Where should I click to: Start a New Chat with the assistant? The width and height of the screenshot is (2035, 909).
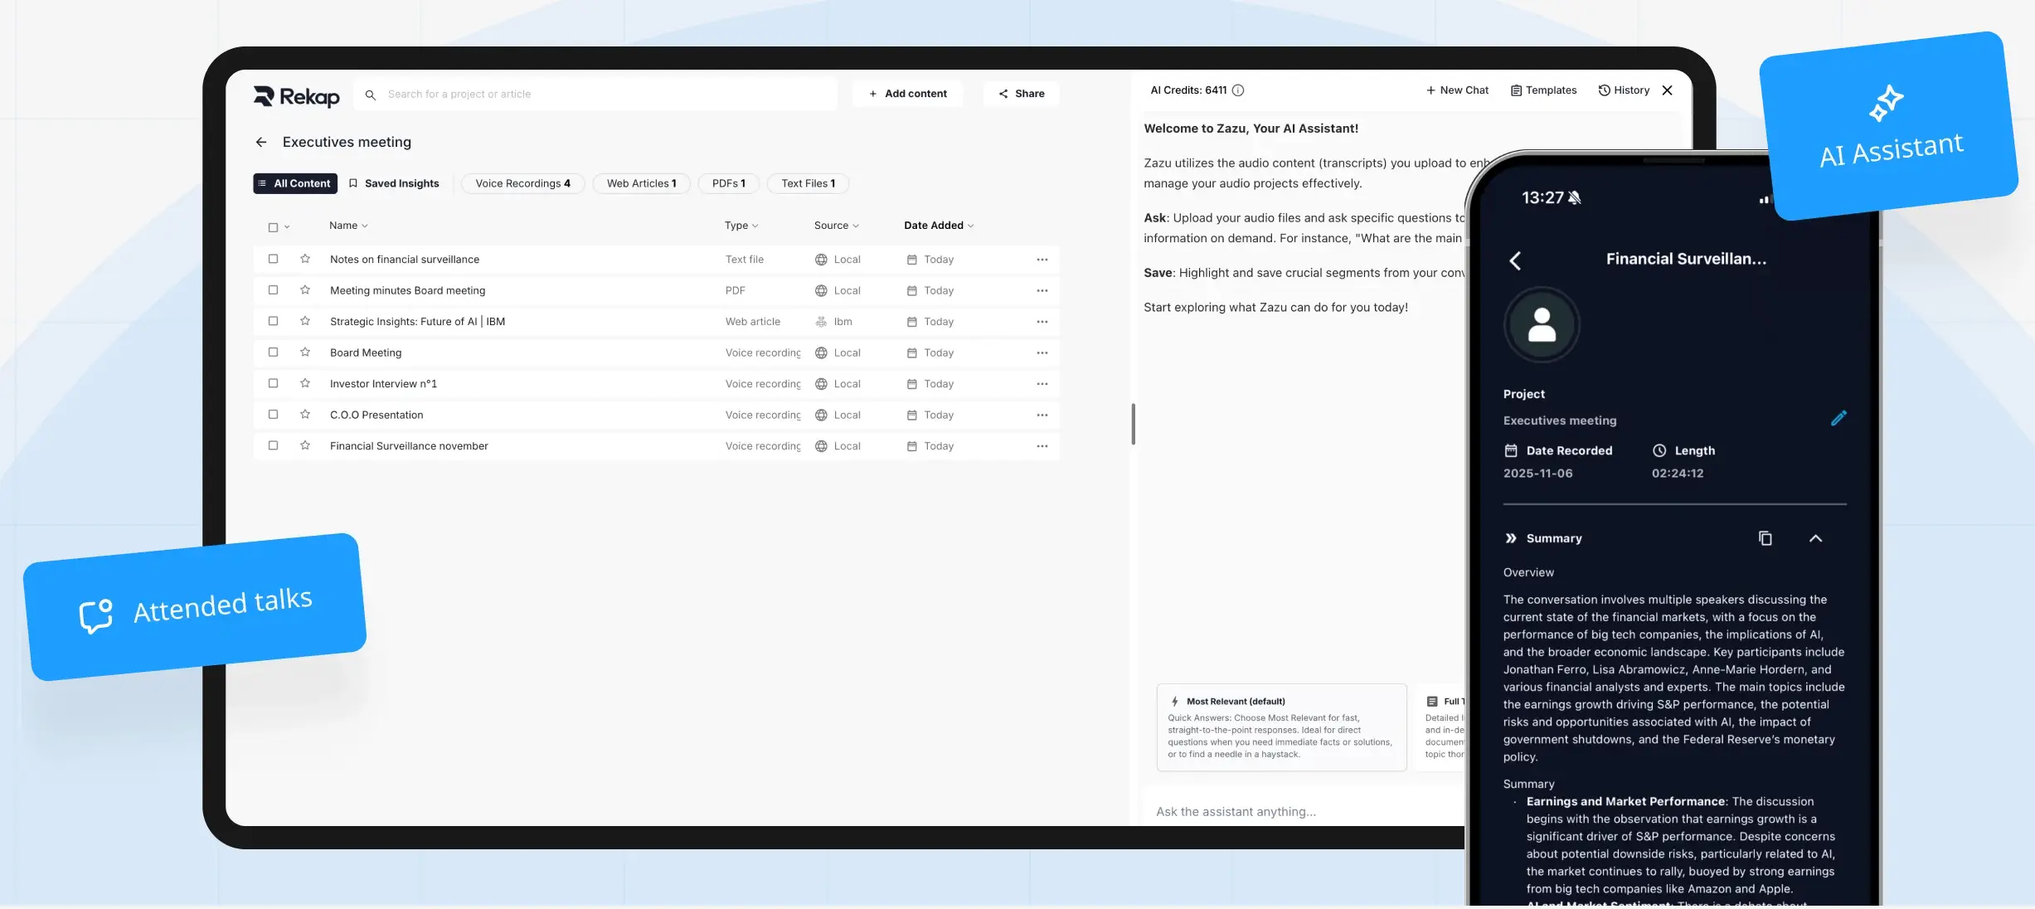click(1457, 90)
